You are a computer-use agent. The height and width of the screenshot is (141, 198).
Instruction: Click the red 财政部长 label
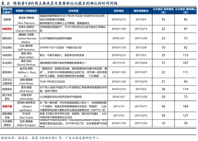[x=7, y=29]
